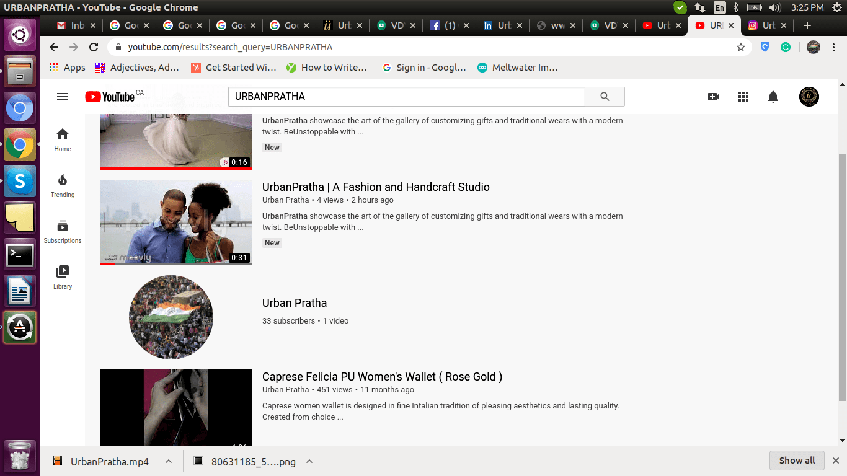Screen dimensions: 847x476
Task: Expand options for 80631185_5....png download
Action: tap(309, 461)
